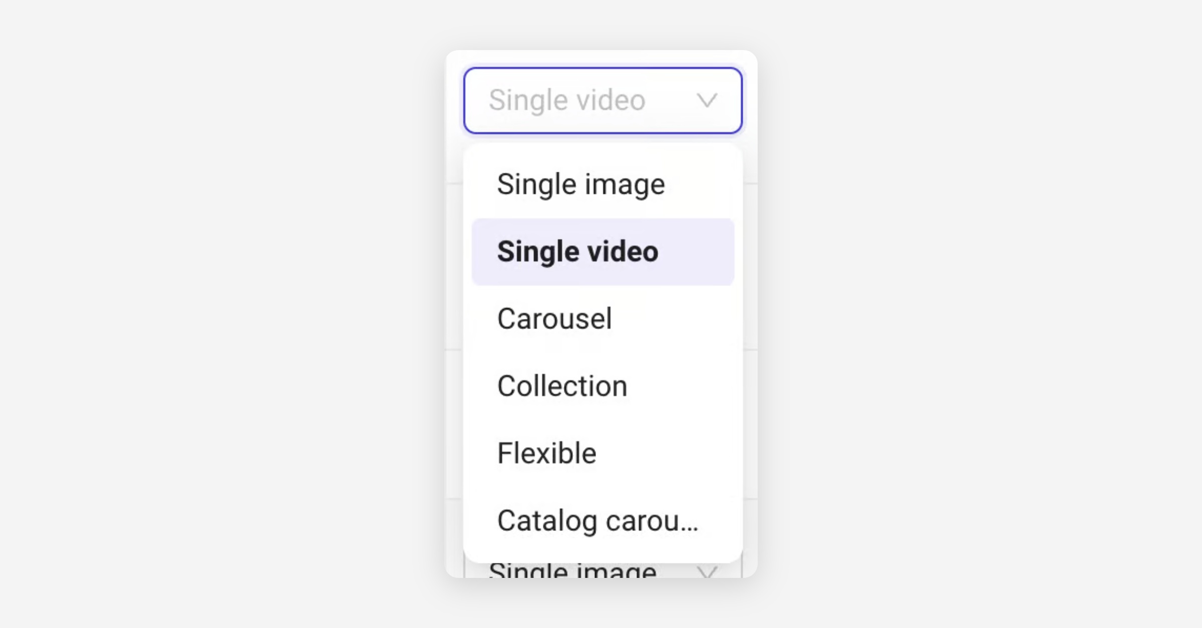Collapse the open Single video dropdown field
The height and width of the screenshot is (628, 1202).
[603, 101]
